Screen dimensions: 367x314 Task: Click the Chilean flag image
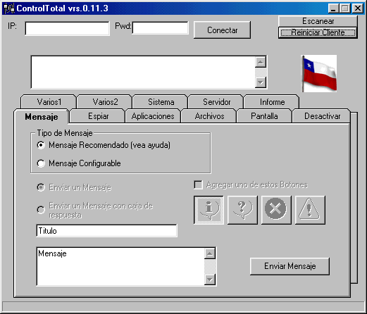click(x=319, y=73)
